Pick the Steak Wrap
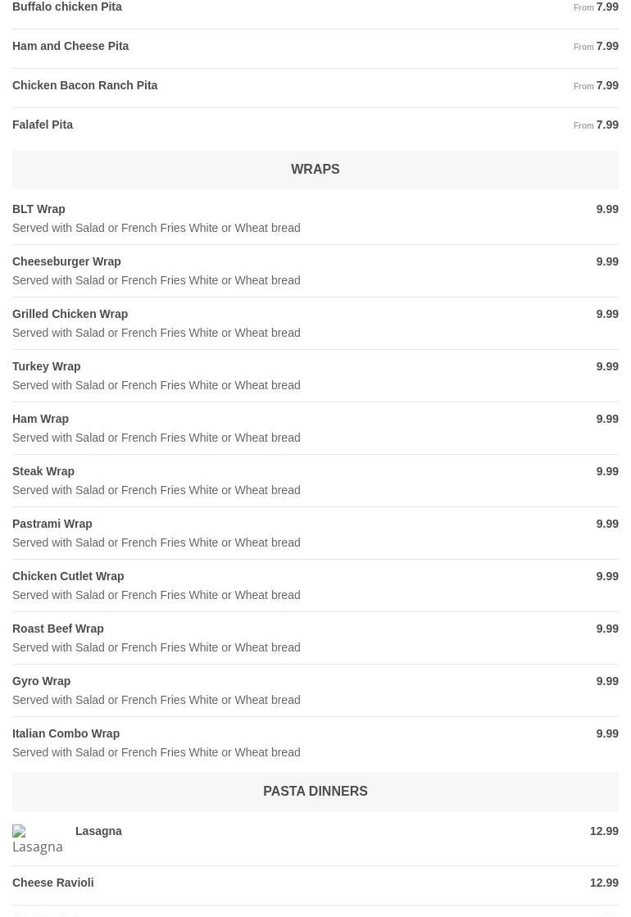This screenshot has height=917, width=631. click(x=43, y=472)
